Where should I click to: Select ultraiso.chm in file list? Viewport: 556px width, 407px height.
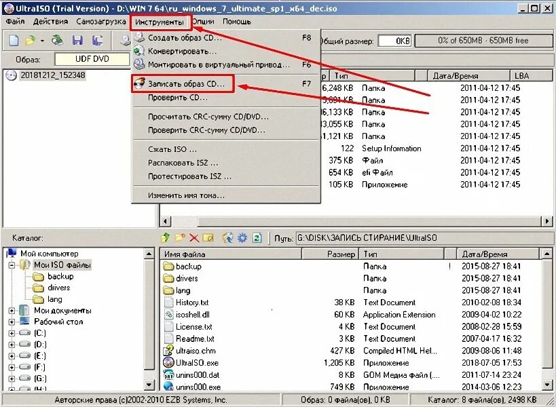pyautogui.click(x=196, y=351)
